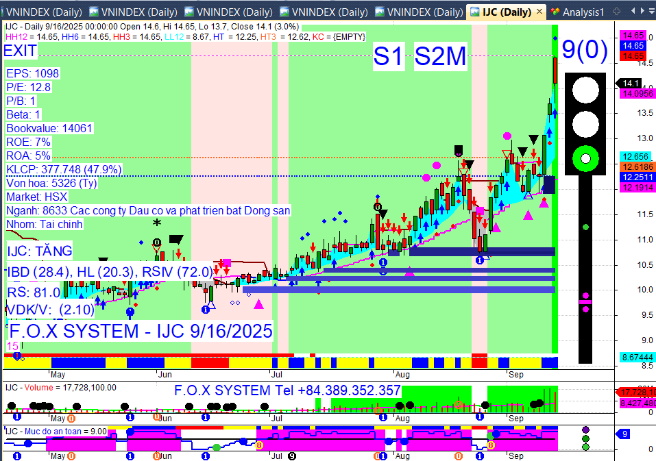Show next tabs with right arrow
The height and width of the screenshot is (461, 656).
642,11
